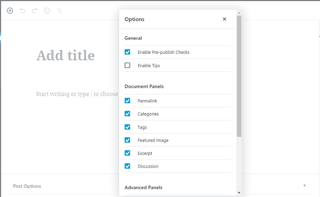
Task: Click the Post Options panel header
Action: [x=27, y=186]
